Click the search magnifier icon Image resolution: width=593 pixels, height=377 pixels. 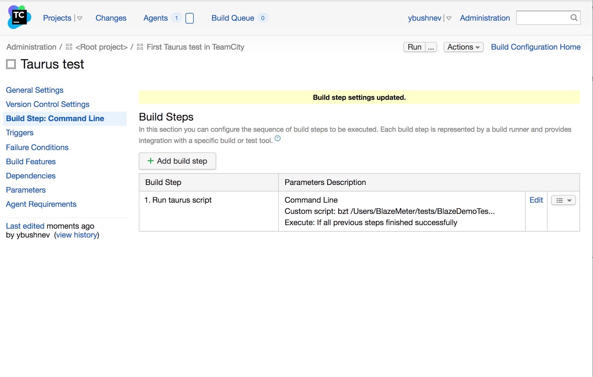pyautogui.click(x=574, y=17)
